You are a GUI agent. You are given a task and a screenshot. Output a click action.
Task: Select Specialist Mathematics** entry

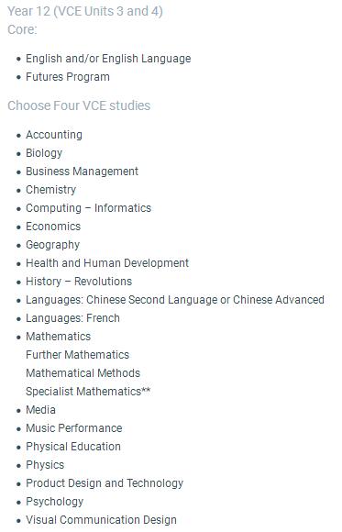point(88,392)
